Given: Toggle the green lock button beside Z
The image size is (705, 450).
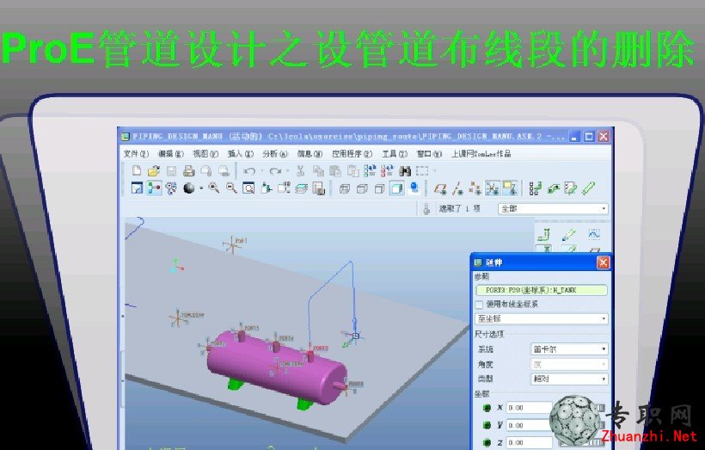Looking at the screenshot, I should point(487,443).
